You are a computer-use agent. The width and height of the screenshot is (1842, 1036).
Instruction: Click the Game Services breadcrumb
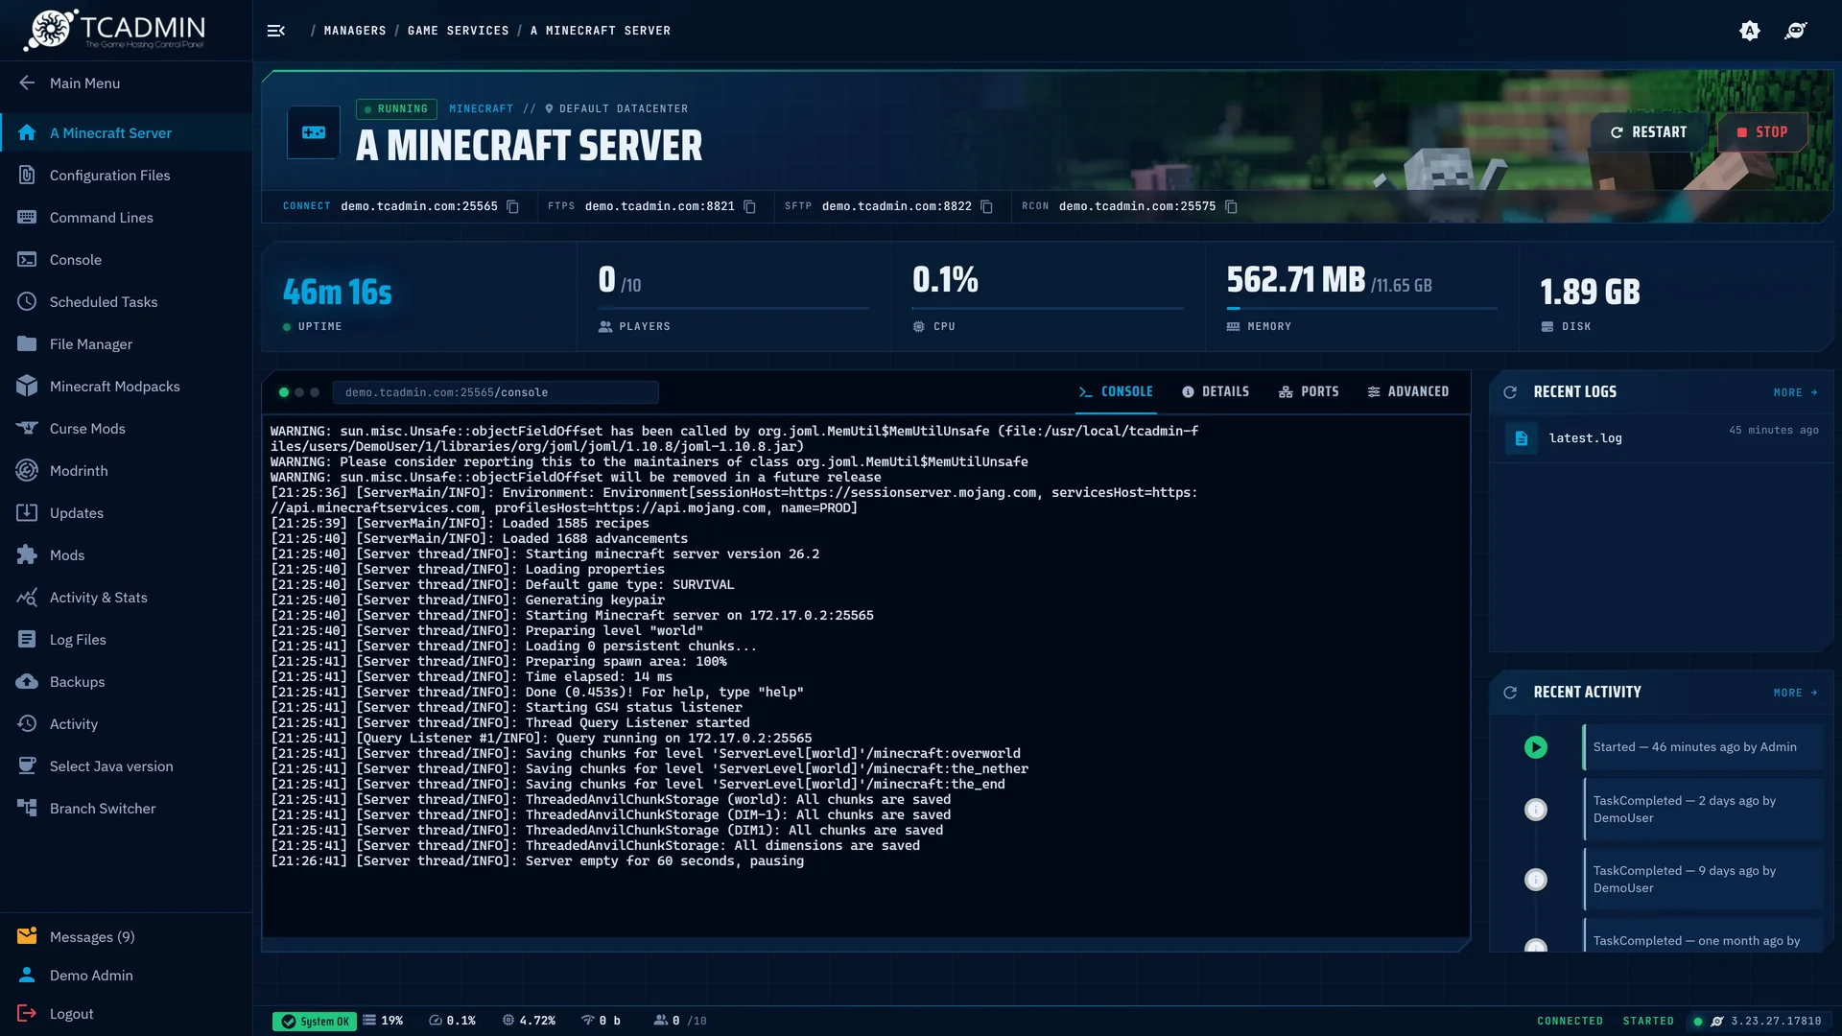coord(458,31)
